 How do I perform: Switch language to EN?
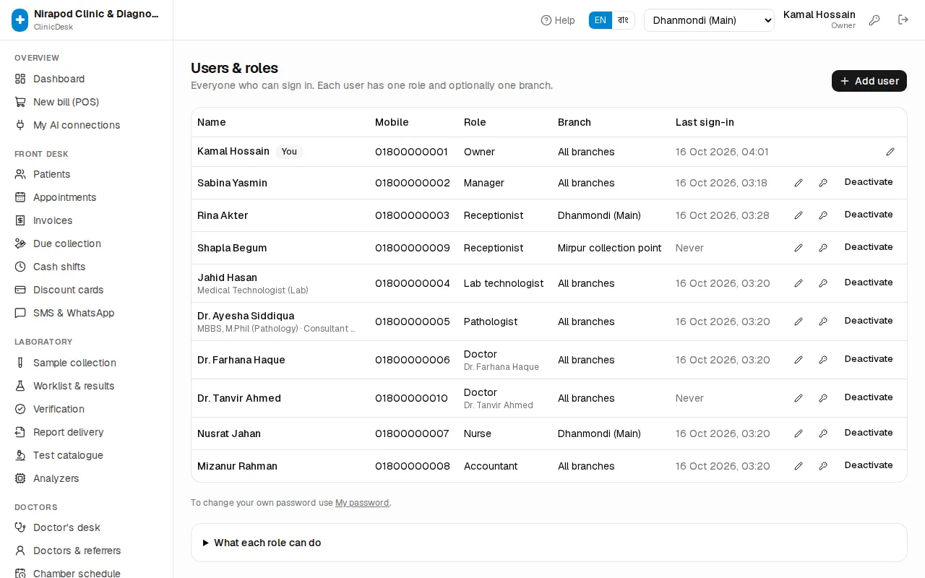pos(601,20)
